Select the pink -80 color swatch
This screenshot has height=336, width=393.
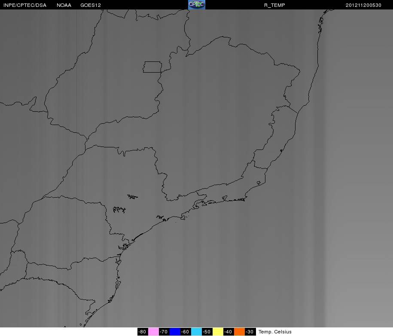point(153,331)
